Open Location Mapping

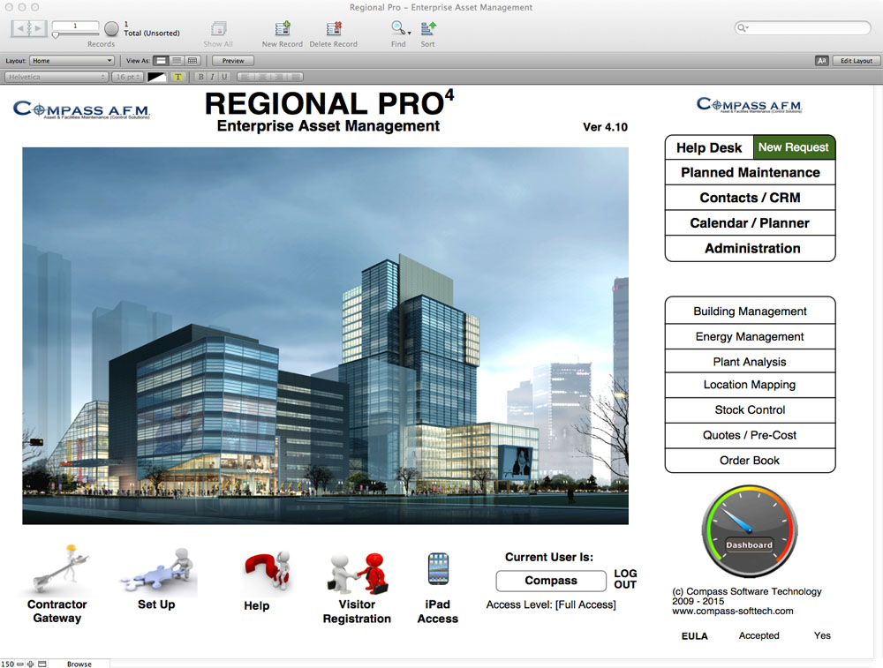750,385
